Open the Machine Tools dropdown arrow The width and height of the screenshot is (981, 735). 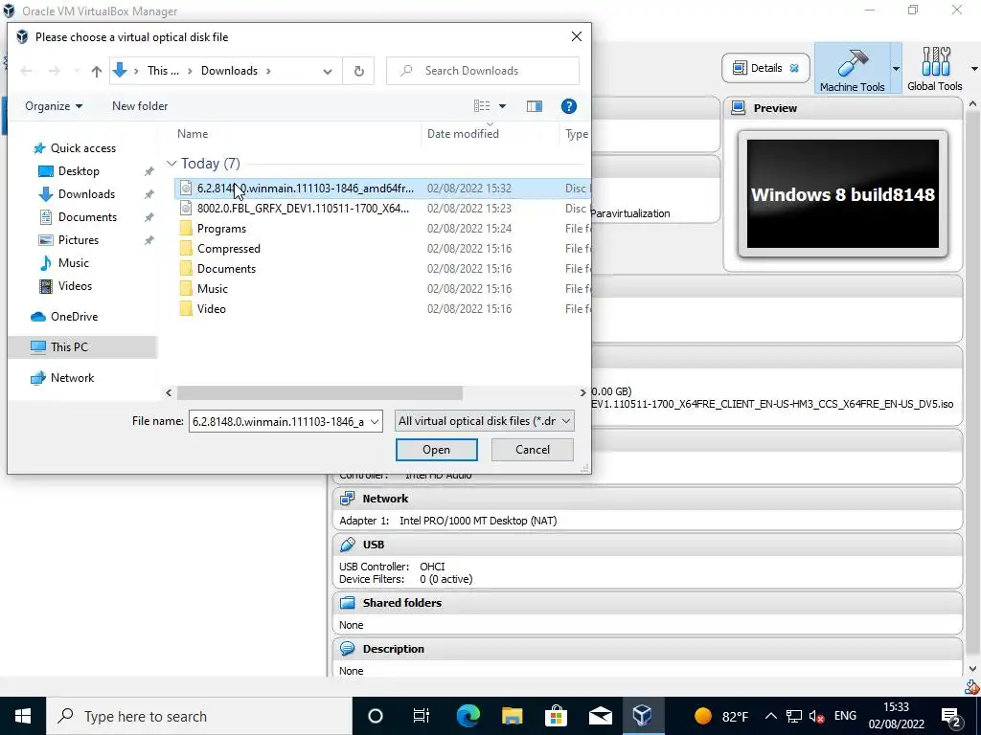pyautogui.click(x=896, y=69)
